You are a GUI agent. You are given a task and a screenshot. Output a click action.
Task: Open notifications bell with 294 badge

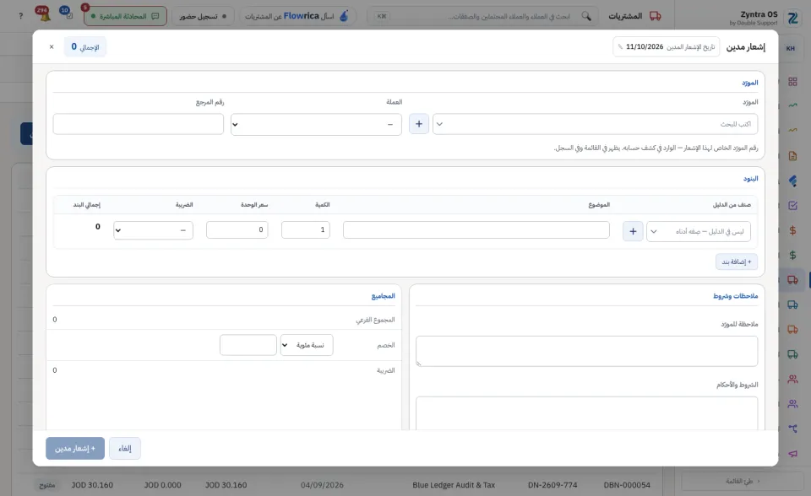[43, 14]
